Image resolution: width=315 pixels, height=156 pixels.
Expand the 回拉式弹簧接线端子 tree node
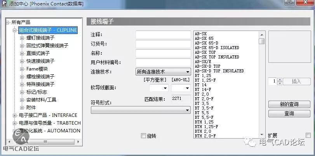[22, 46]
